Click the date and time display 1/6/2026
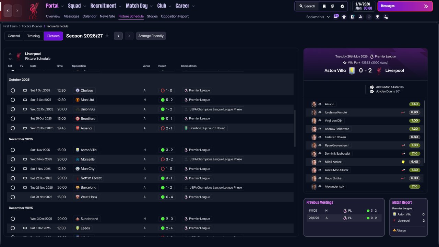The height and width of the screenshot is (247, 439). pyautogui.click(x=364, y=6)
